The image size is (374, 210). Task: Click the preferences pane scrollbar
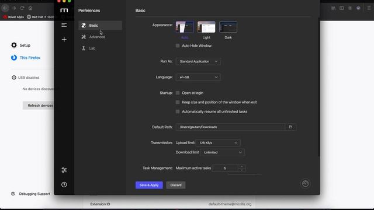[318, 87]
